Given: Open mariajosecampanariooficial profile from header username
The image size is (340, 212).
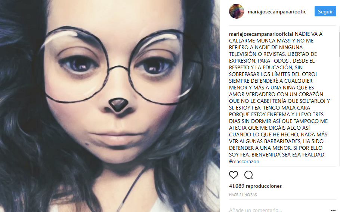Looking at the screenshot, I should (x=277, y=12).
